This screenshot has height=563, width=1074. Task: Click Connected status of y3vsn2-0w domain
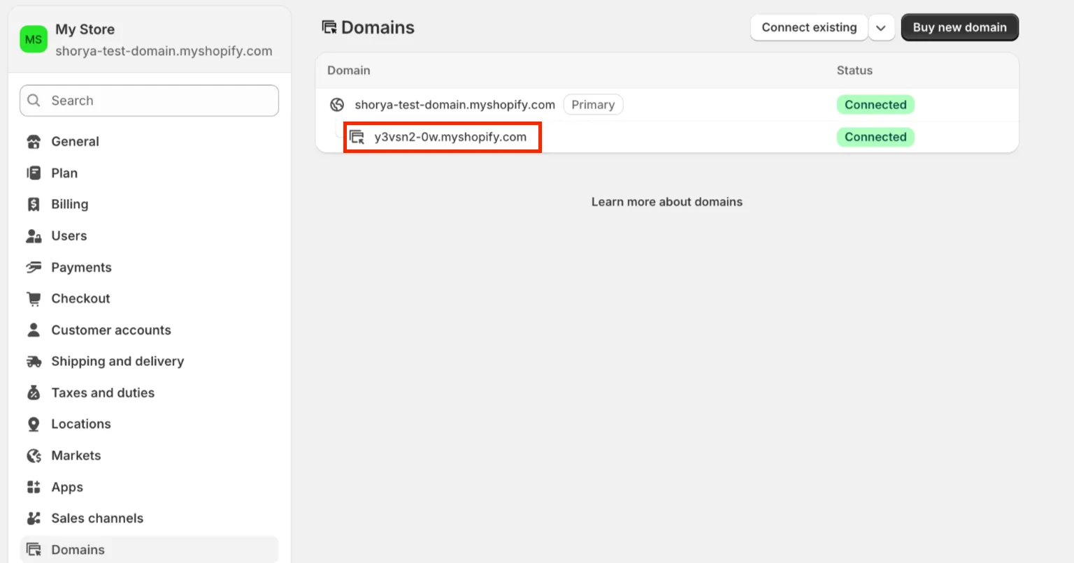875,137
